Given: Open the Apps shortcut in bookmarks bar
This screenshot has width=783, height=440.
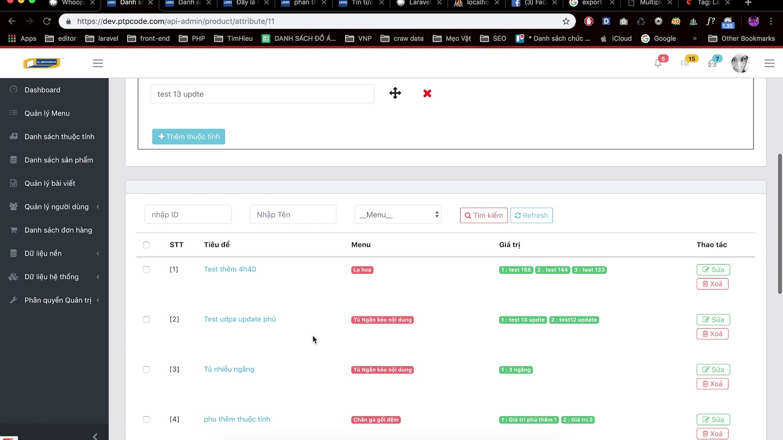Looking at the screenshot, I should coord(22,38).
